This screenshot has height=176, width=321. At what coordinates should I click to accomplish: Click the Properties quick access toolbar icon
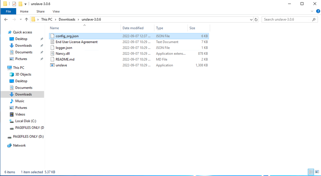(x=14, y=4)
